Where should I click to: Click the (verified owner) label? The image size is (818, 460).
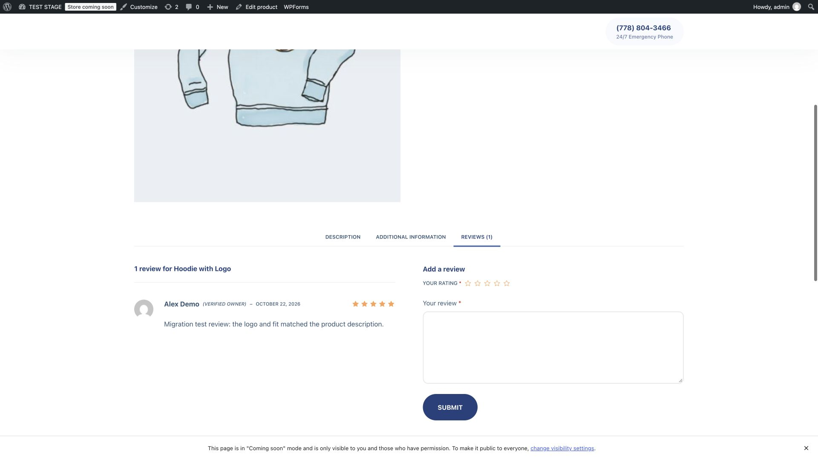225,304
